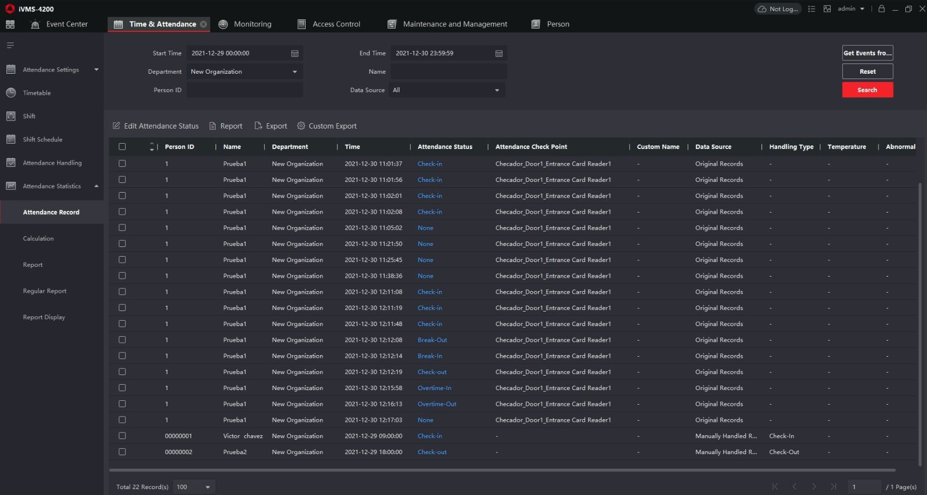Switch to the Access Control tab
Viewport: 927px width, 495px height.
tap(329, 24)
